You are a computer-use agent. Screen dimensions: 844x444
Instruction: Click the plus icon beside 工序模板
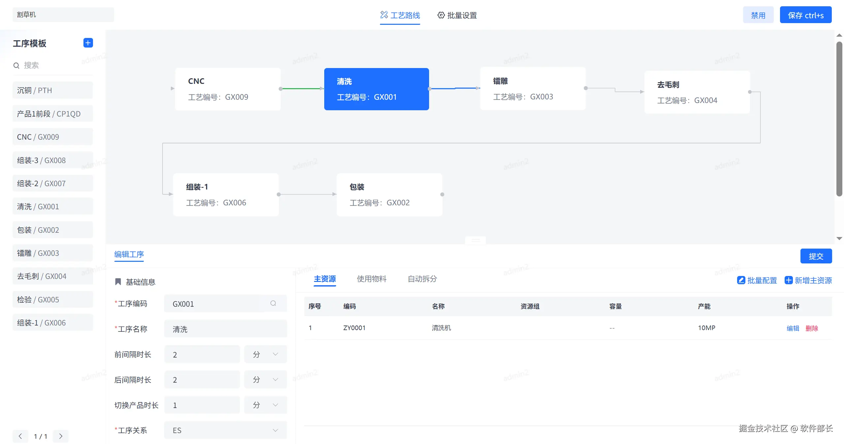coord(88,43)
